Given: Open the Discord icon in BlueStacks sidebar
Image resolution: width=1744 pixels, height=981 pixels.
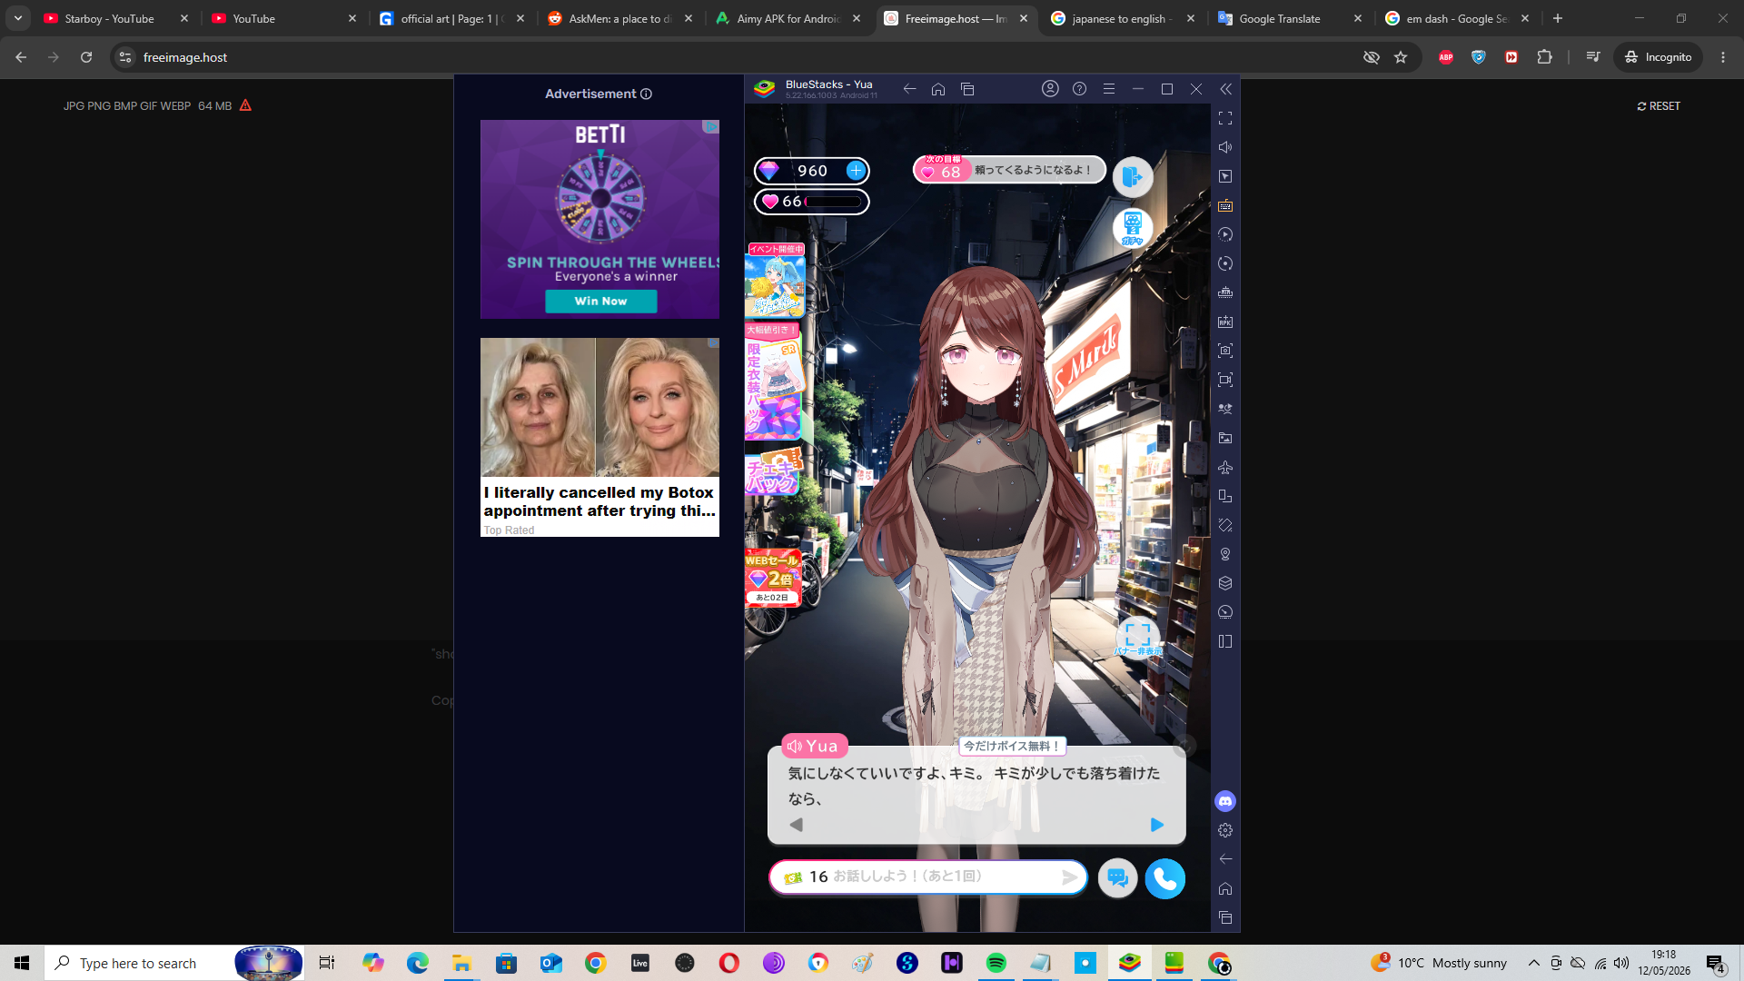Looking at the screenshot, I should [x=1225, y=801].
